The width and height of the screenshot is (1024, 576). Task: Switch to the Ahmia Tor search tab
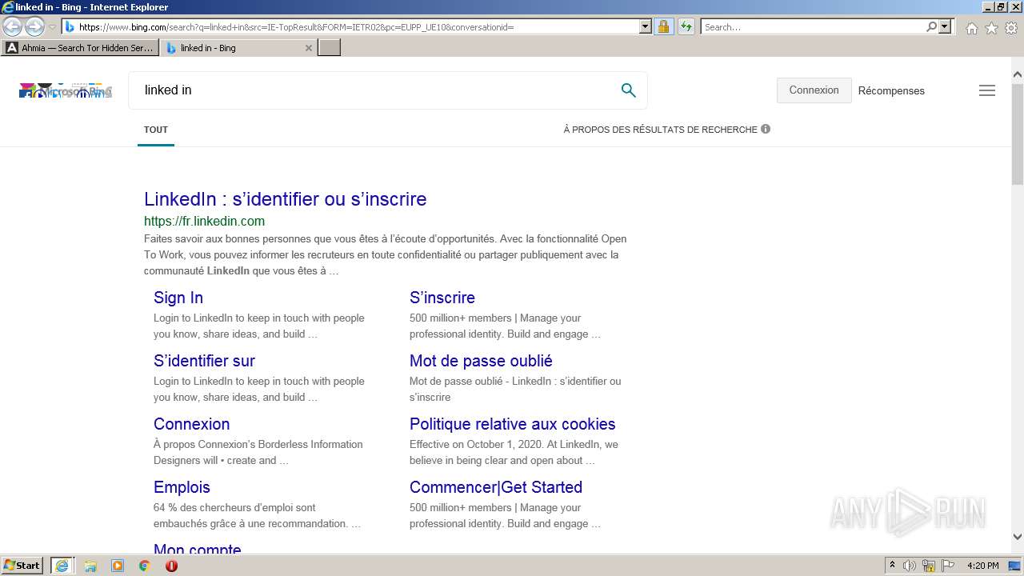pyautogui.click(x=80, y=48)
